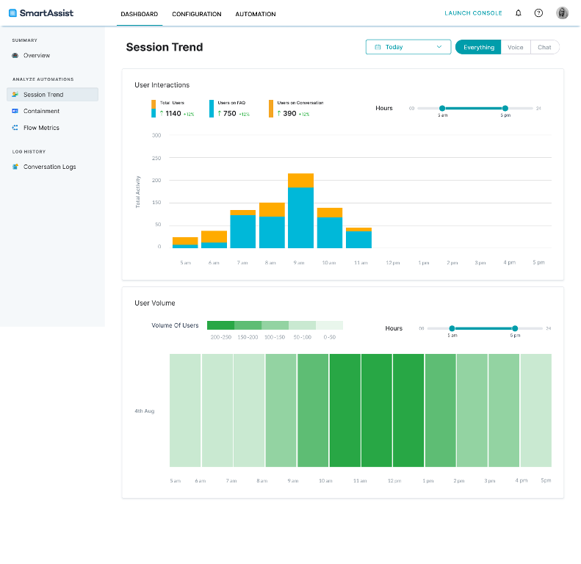Image resolution: width=581 pixels, height=564 pixels.
Task: Click the 750 users on FAQ value
Action: point(229,113)
